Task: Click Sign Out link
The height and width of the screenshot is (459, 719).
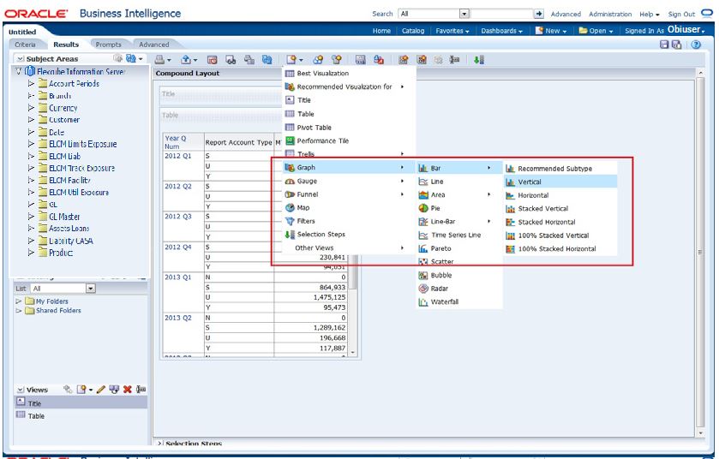Action: (x=681, y=15)
